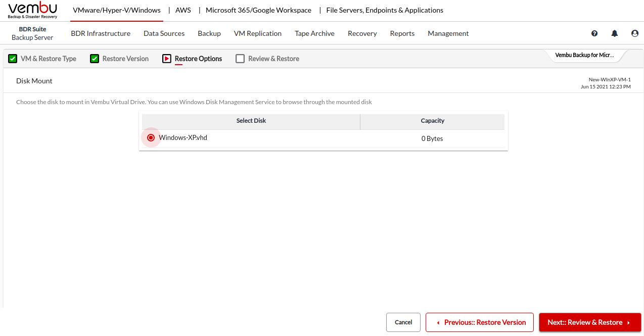Viewport: 644px width, 336px height.
Task: Click the Restore Options play step icon
Action: [x=167, y=59]
